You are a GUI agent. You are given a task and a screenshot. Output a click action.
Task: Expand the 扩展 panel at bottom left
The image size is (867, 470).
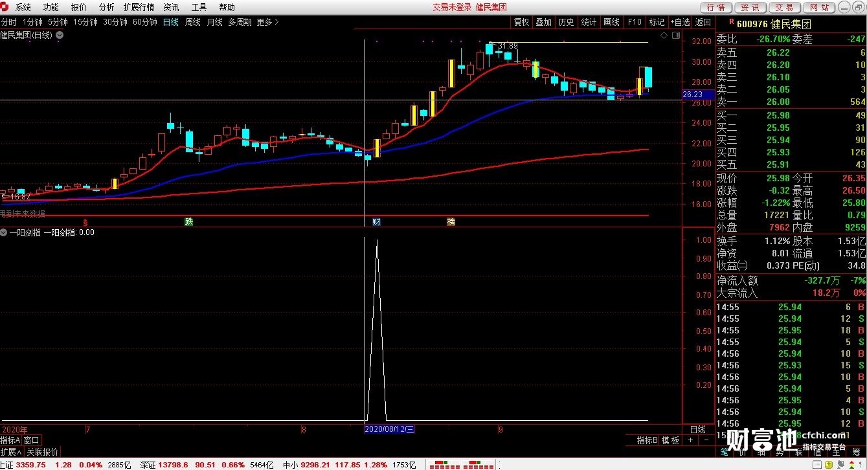coord(11,452)
